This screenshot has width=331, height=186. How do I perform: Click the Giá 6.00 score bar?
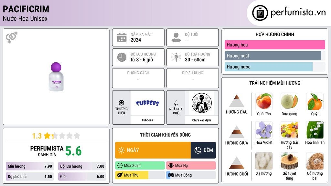click(82, 177)
